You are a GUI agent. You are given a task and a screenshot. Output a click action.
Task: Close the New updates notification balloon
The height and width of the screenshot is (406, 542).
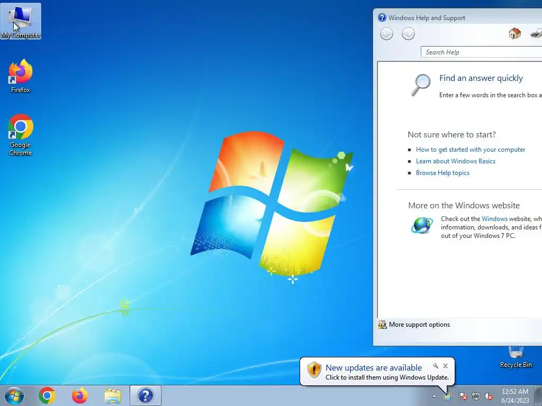445,366
